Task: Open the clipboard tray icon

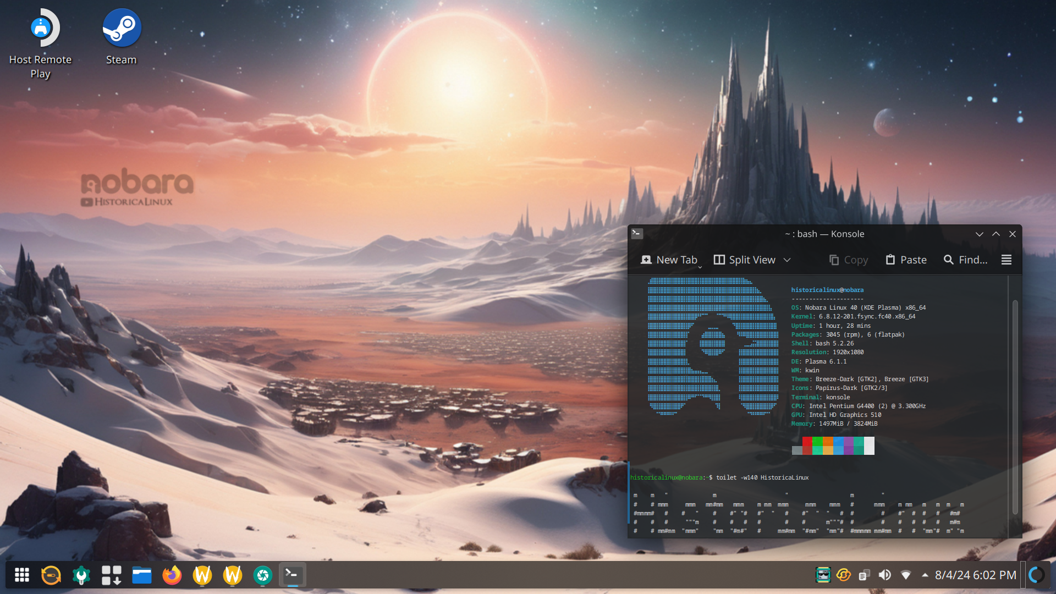Action: [864, 575]
